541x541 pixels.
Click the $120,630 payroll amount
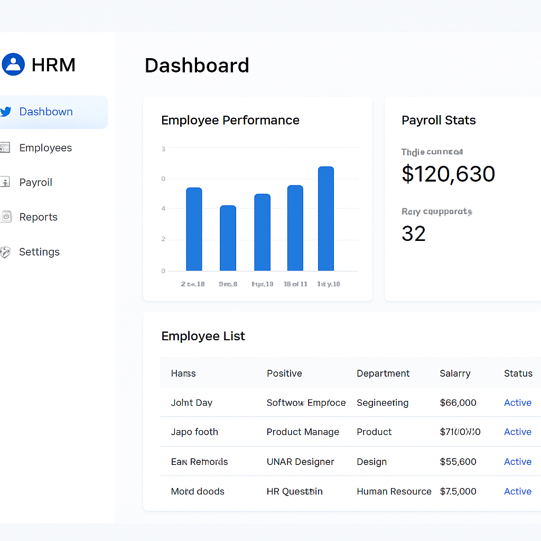point(448,173)
